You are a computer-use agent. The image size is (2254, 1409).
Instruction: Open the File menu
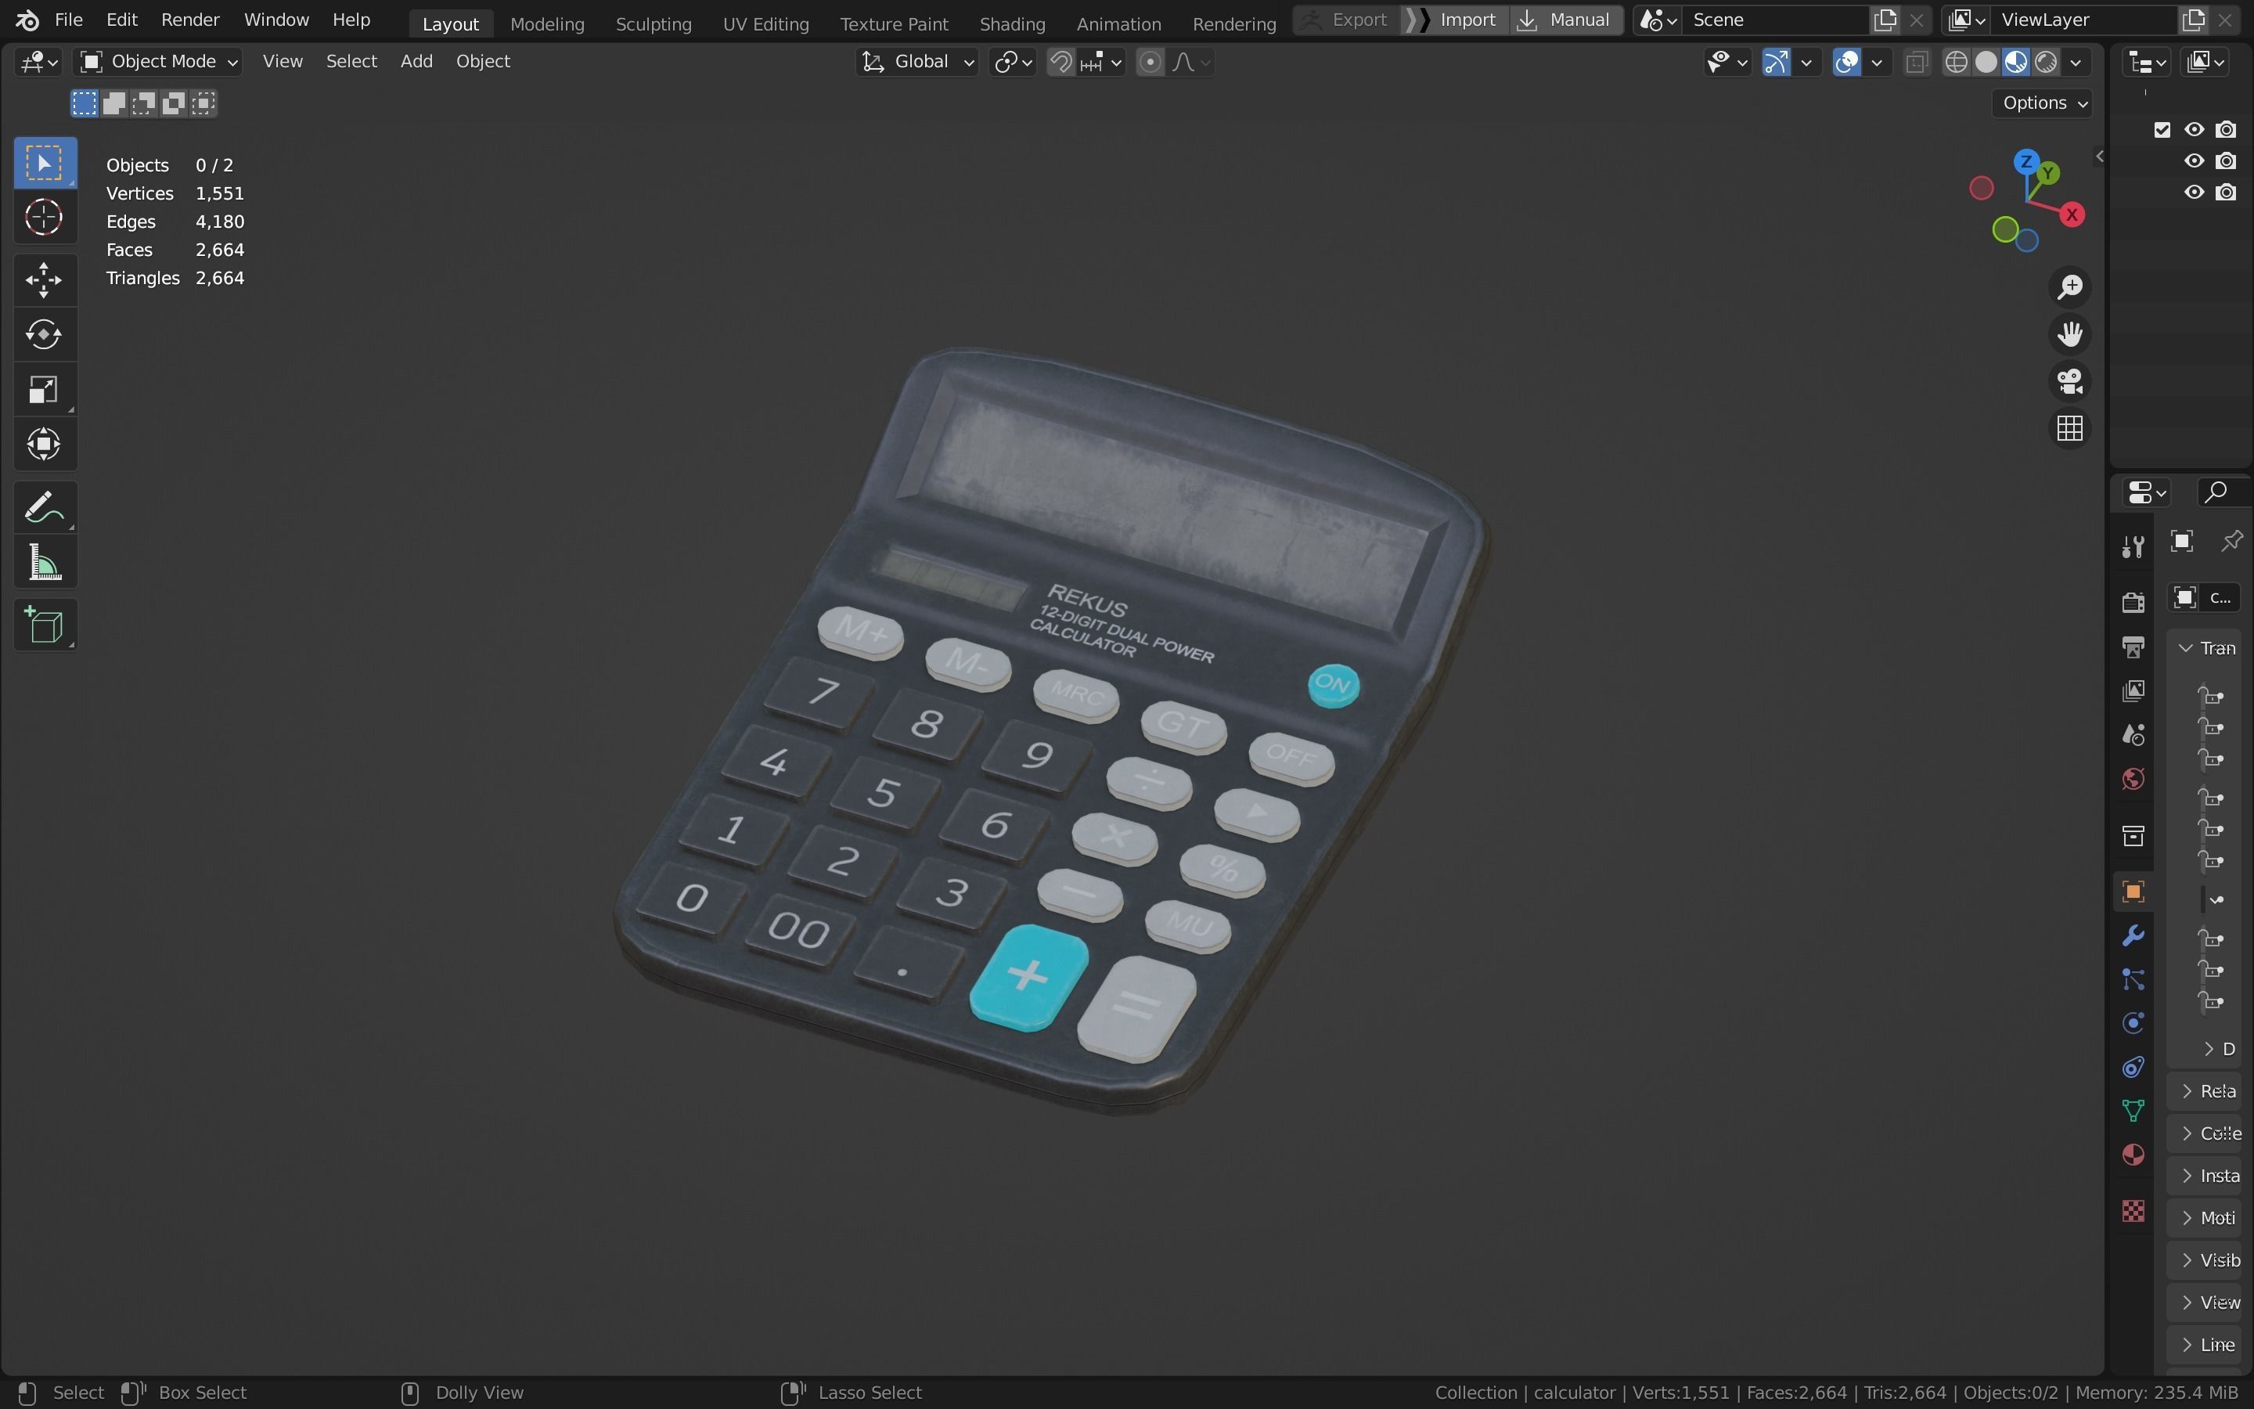tap(69, 20)
